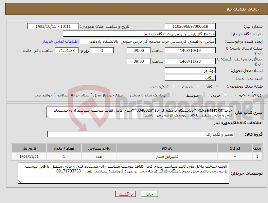The height and width of the screenshot is (203, 268).
Task: Click the remaining time field 21:51:33
Action: [x=67, y=50]
